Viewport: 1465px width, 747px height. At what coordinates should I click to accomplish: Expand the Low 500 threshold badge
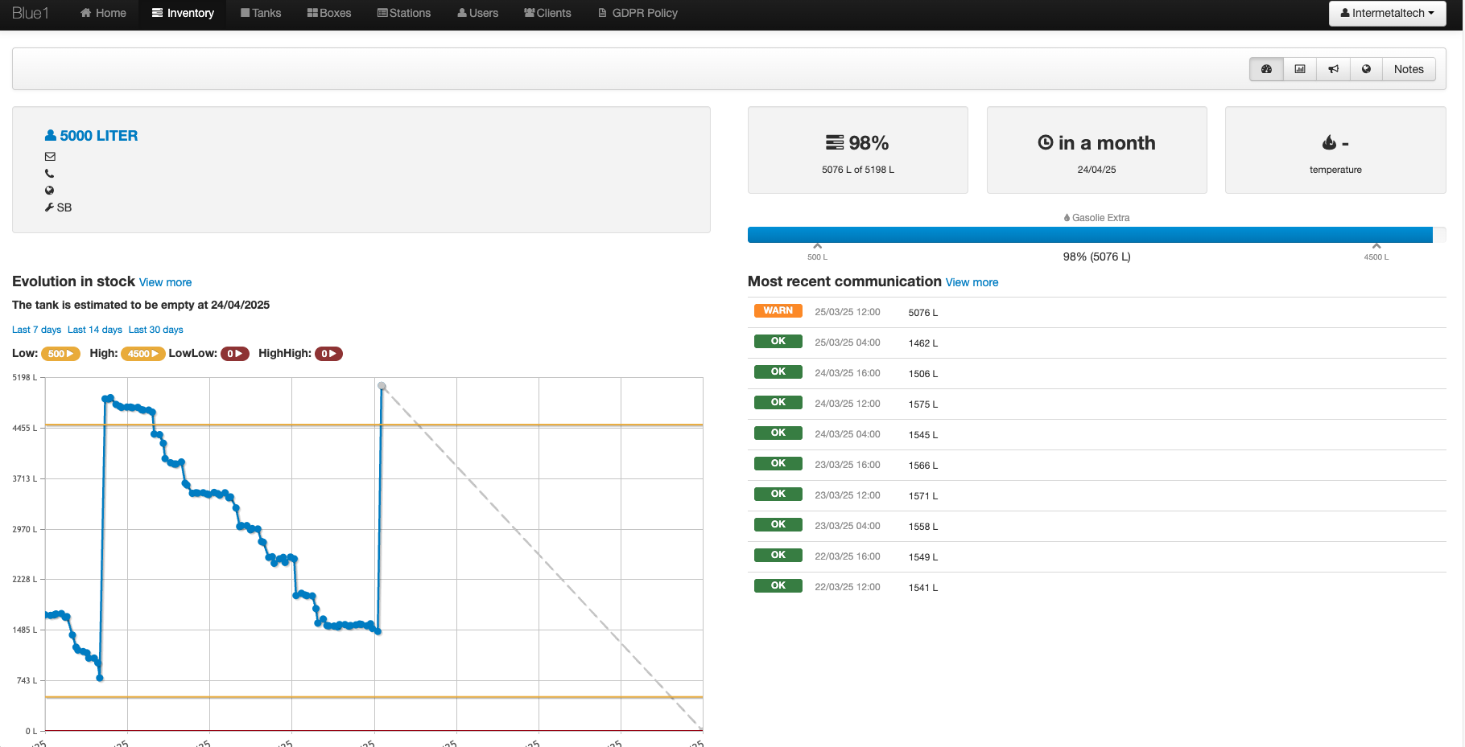(x=60, y=354)
